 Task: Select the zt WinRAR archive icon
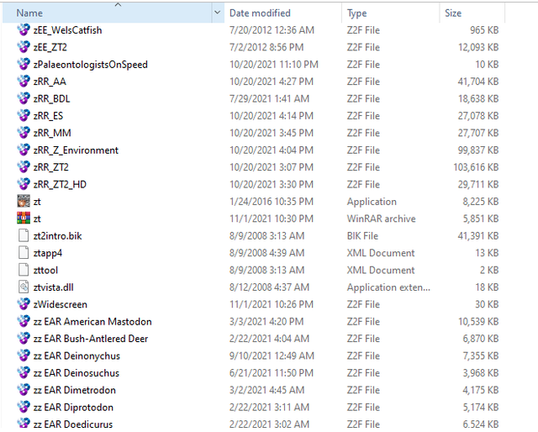pos(24,219)
